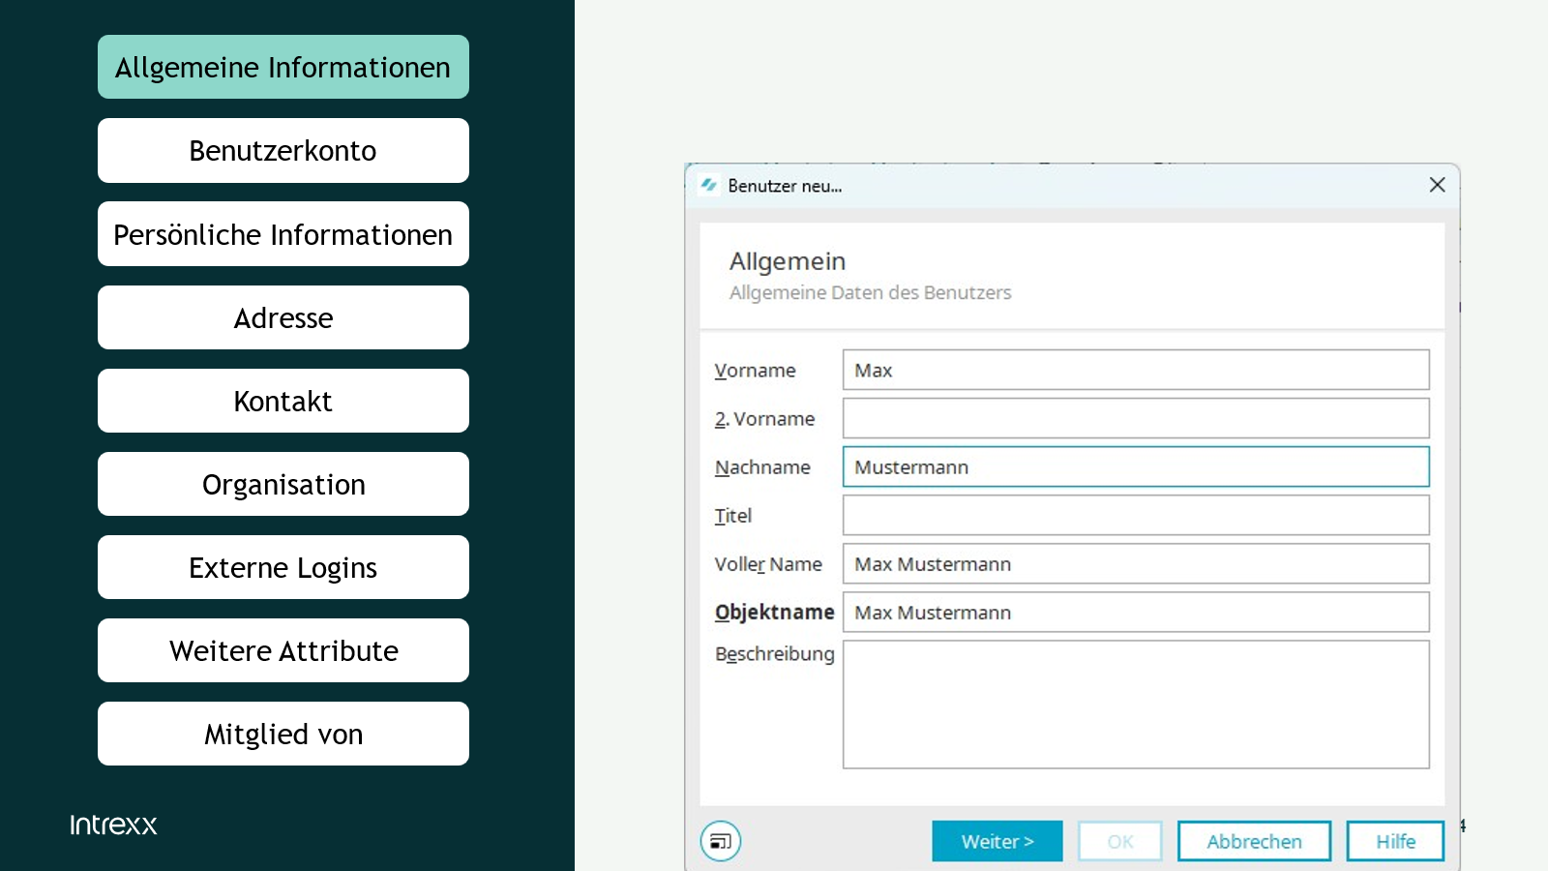Image resolution: width=1548 pixels, height=871 pixels.
Task: Open the Kontakt section
Action: pos(283,401)
